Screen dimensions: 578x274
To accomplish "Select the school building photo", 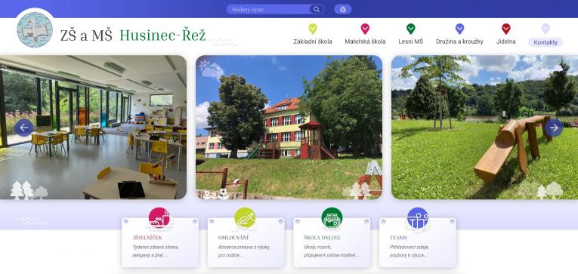I will click(x=289, y=127).
